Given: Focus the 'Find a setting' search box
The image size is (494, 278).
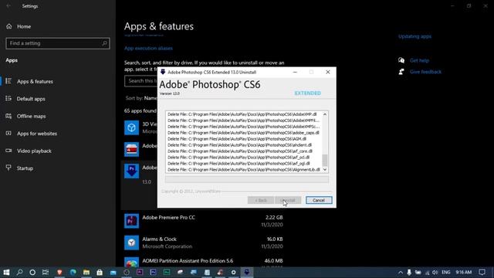Looking at the screenshot, I should click(58, 43).
